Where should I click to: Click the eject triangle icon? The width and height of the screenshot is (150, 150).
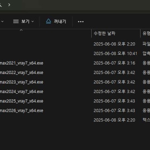tap(48, 21)
